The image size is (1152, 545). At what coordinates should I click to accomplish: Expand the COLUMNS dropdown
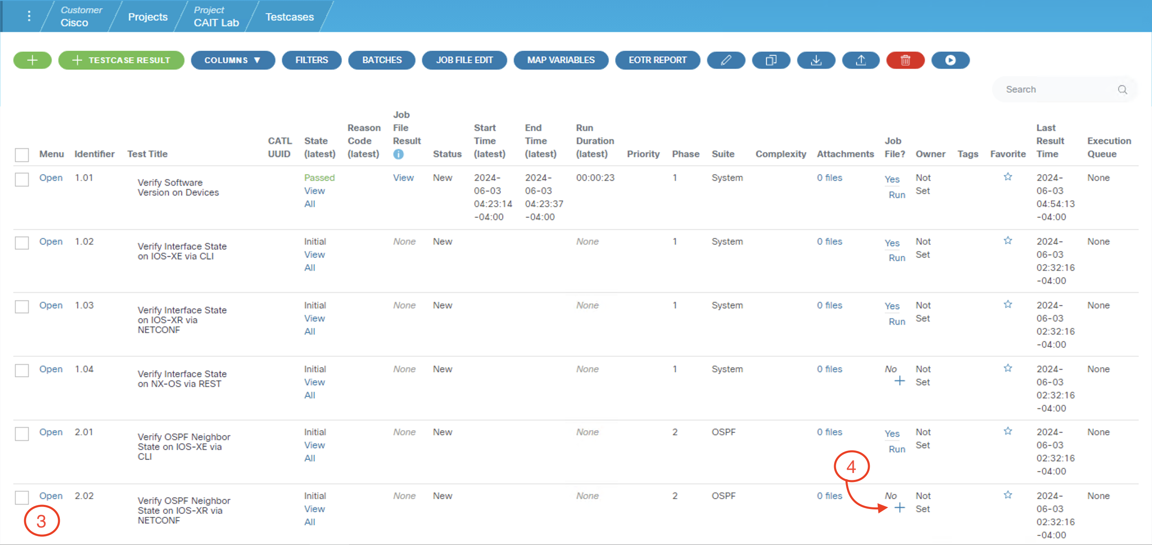233,60
